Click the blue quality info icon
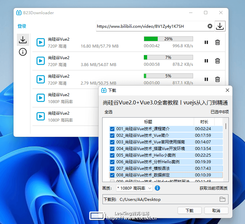The height and width of the screenshot is (224, 245). (x=157, y=188)
